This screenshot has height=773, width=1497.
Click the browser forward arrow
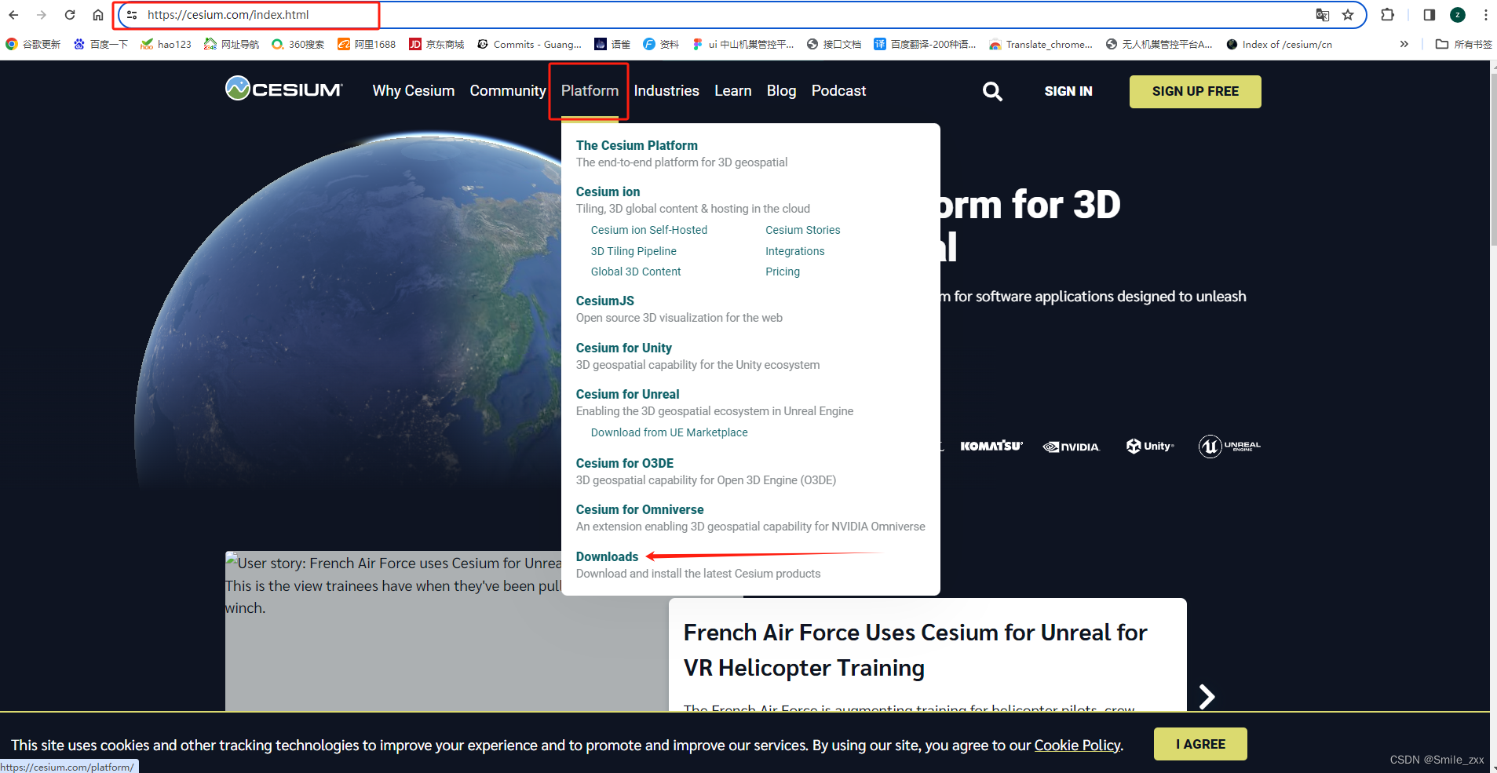click(x=42, y=15)
